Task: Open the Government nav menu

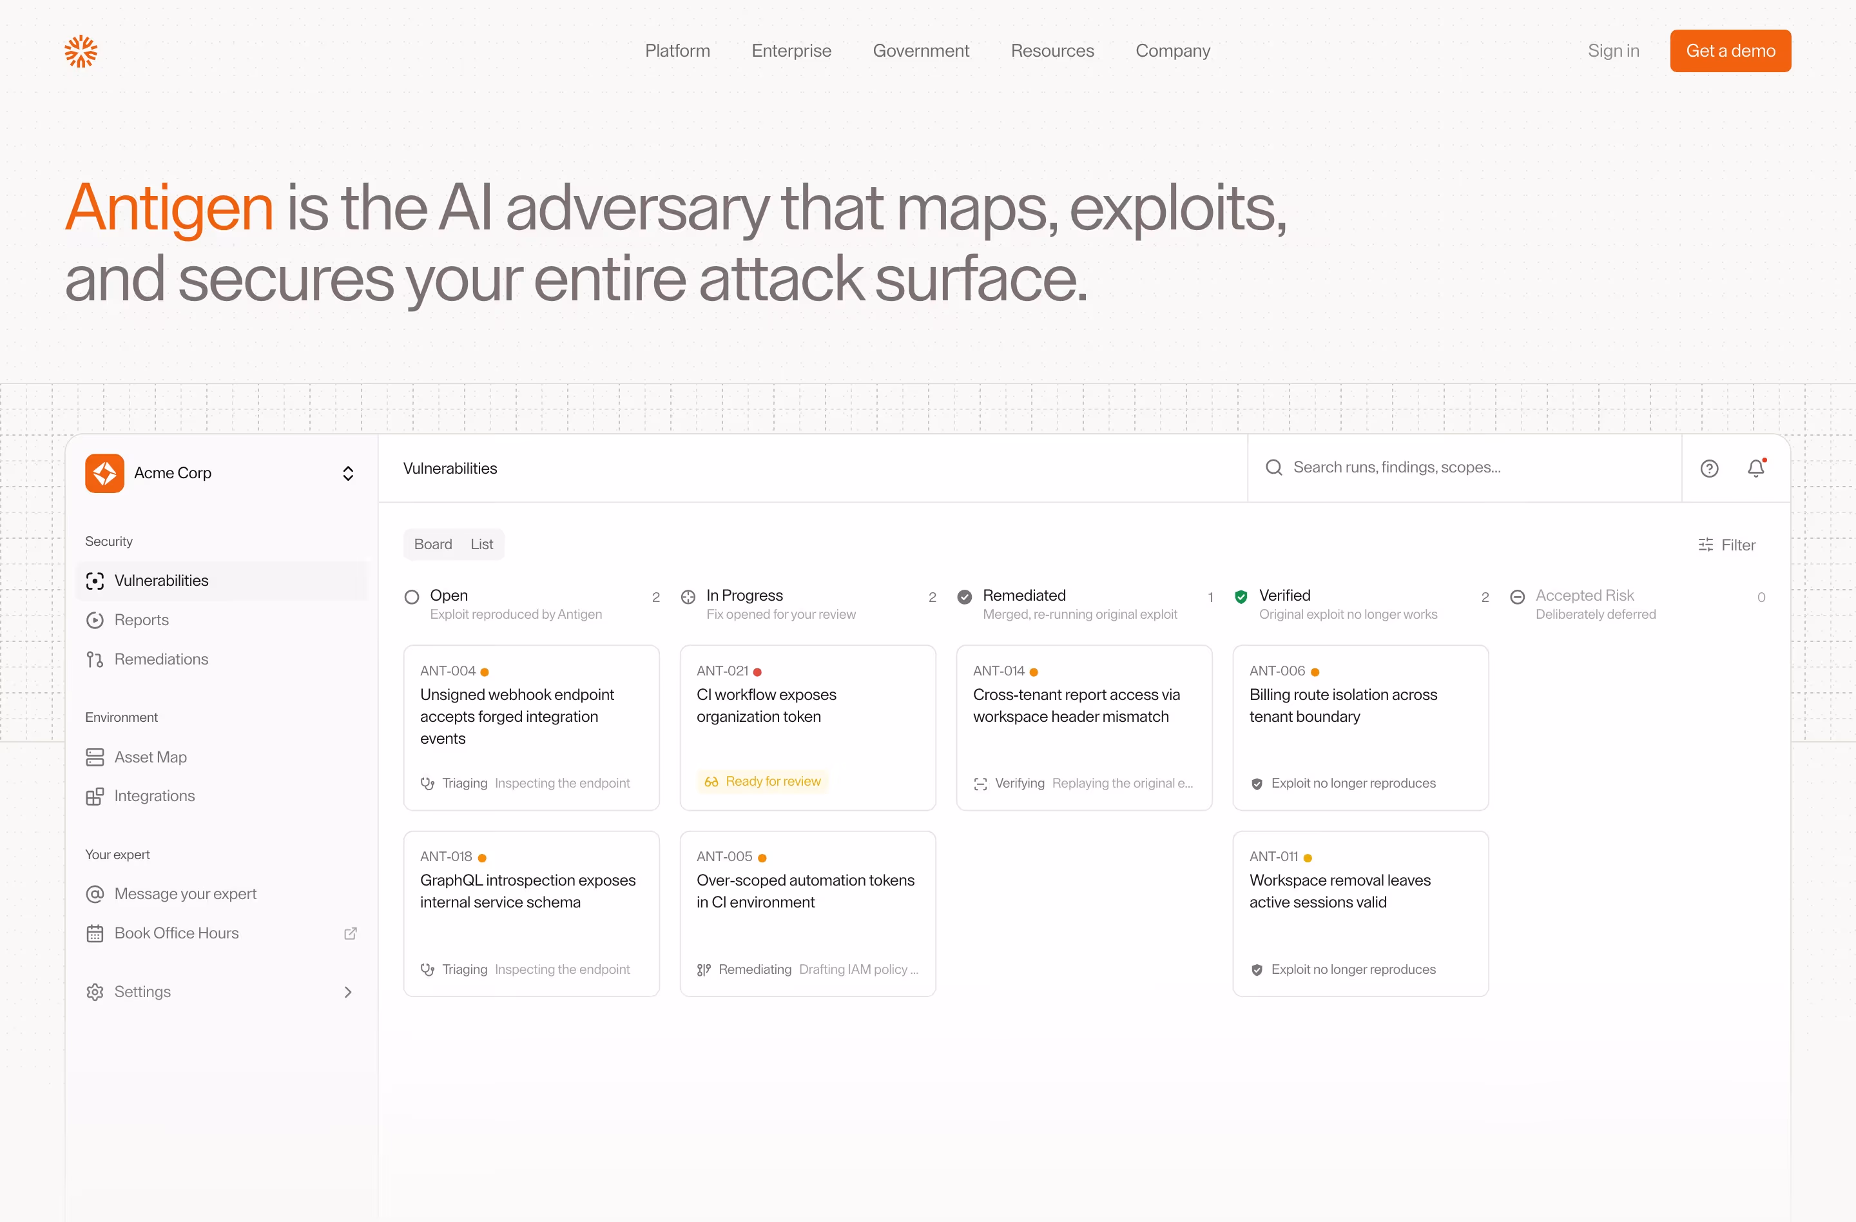Action: (921, 51)
